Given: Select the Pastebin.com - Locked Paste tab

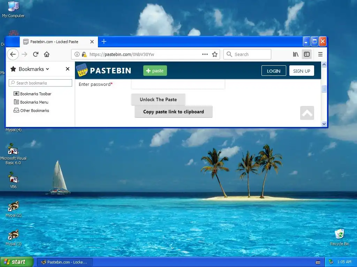Looking at the screenshot, I should coord(59,42).
